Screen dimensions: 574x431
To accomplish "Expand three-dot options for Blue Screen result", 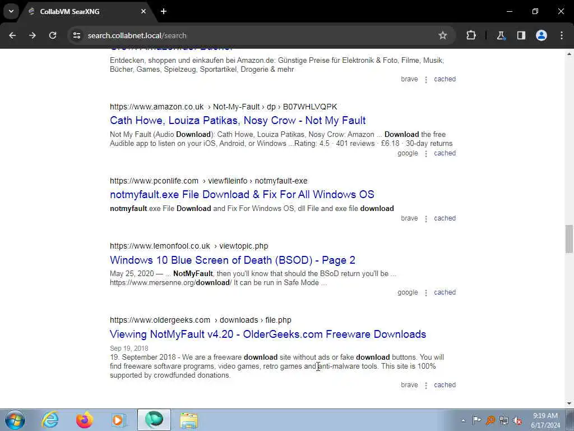I will (x=426, y=293).
